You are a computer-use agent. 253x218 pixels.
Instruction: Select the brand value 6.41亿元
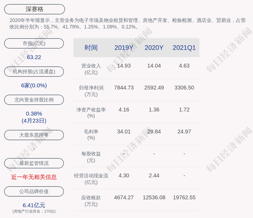click(34, 205)
